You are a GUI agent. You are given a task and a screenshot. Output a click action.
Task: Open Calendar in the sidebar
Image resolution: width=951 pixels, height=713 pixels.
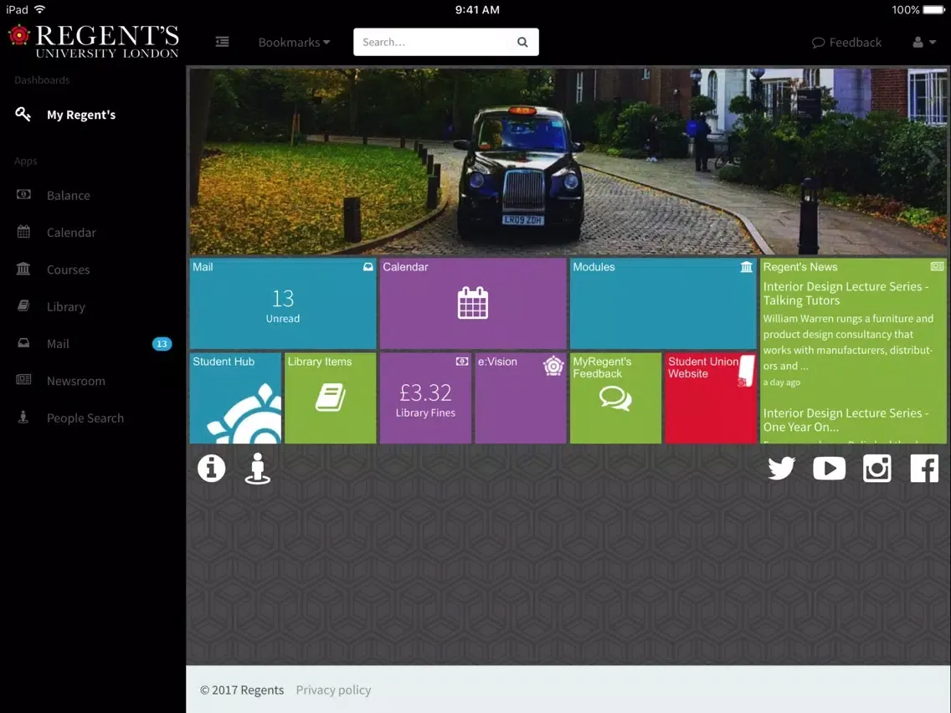(x=71, y=232)
